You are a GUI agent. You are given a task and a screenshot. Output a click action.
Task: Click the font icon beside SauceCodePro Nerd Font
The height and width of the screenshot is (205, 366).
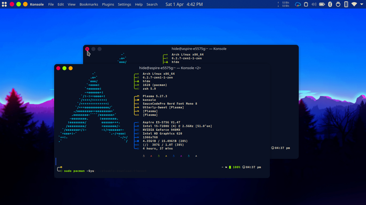138,104
